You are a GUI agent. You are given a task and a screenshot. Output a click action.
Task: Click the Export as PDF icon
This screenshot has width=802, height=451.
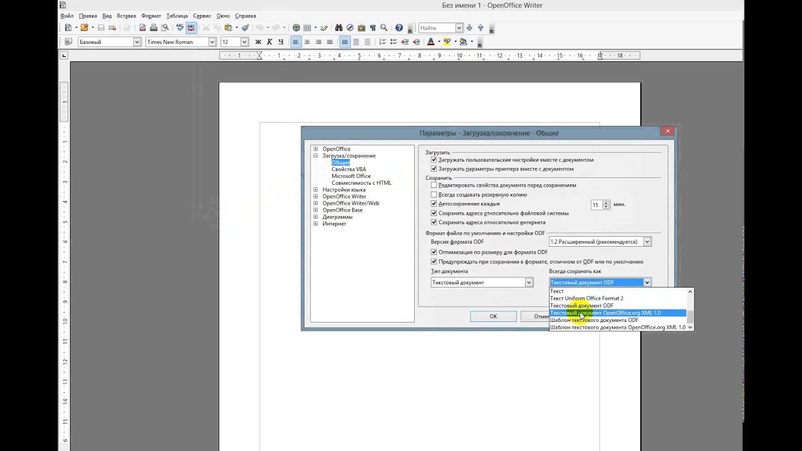coord(142,28)
